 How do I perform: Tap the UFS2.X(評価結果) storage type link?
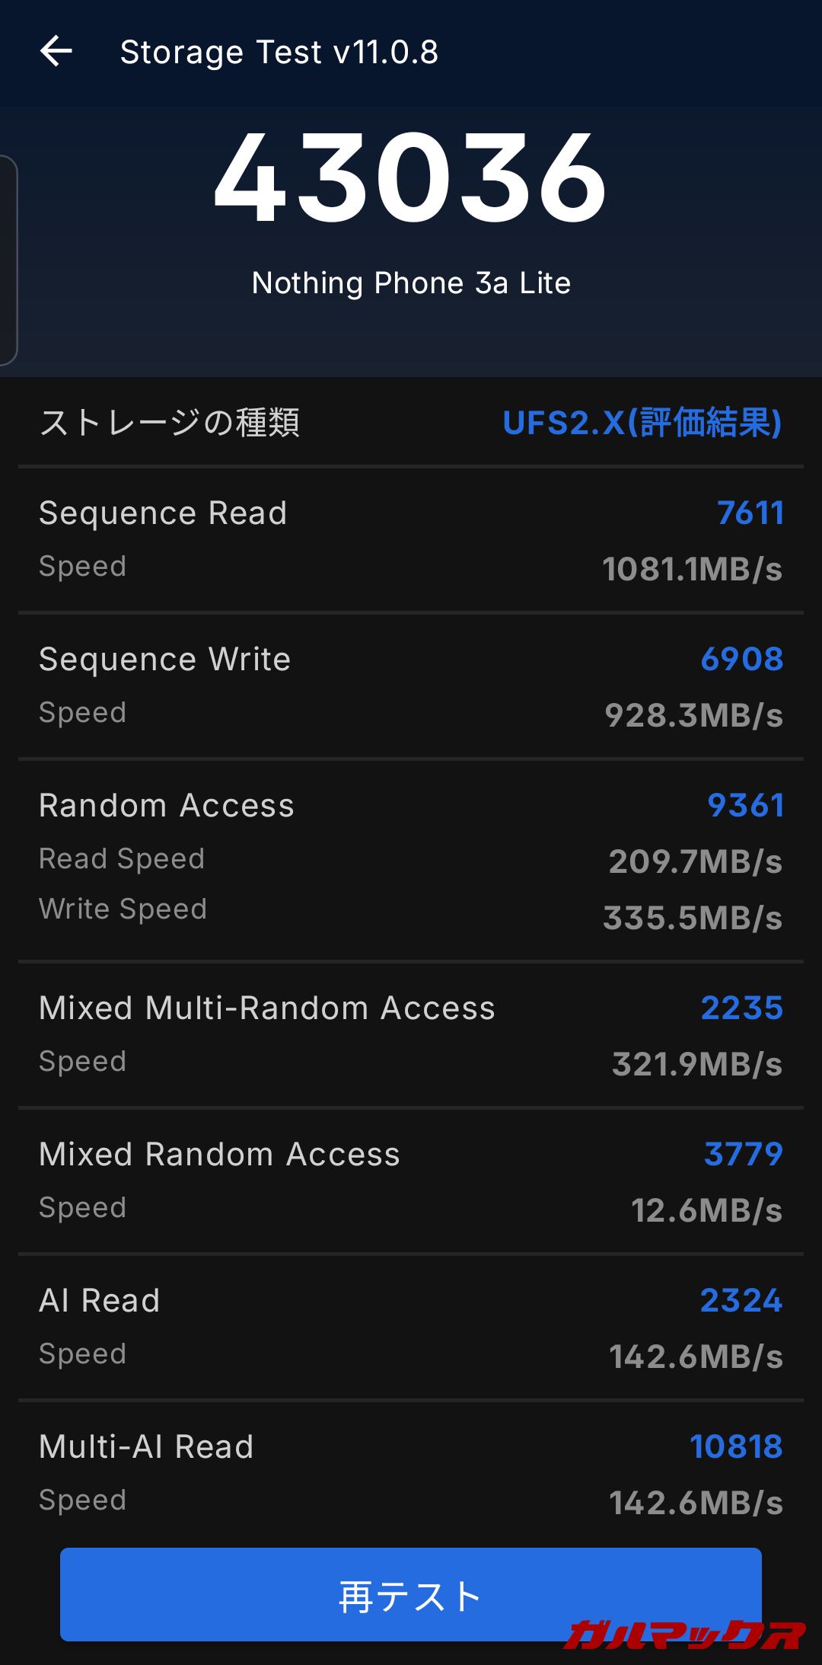click(x=642, y=423)
